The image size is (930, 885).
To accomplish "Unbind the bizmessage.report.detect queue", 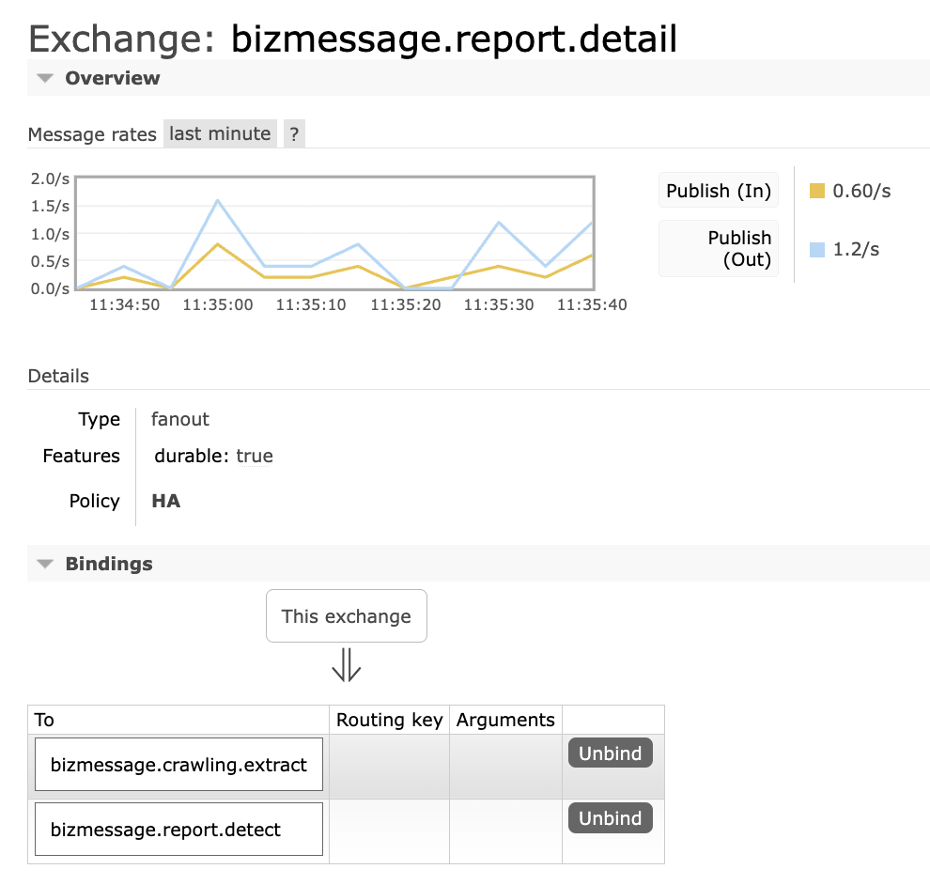I will [x=610, y=818].
